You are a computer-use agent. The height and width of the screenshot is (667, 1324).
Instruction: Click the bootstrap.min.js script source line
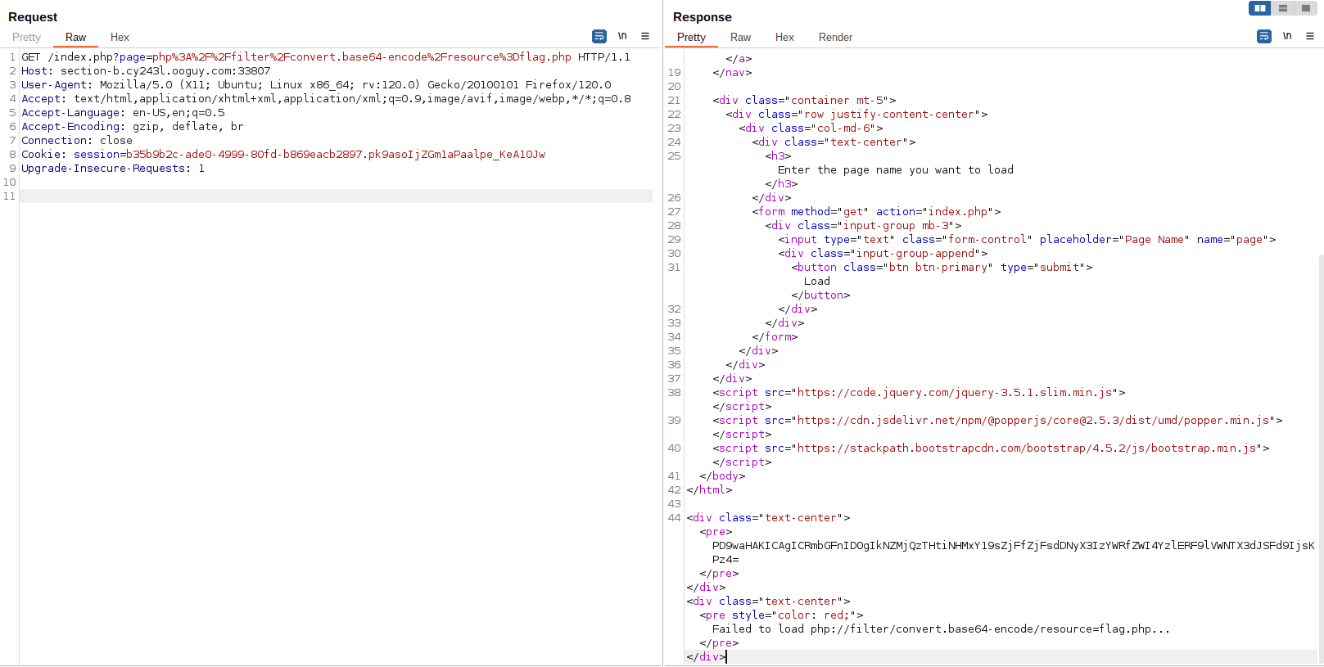(991, 448)
